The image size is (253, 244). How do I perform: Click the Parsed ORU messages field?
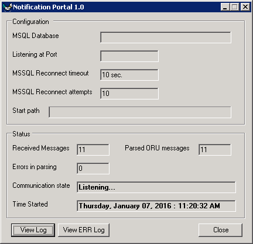pyautogui.click(x=215, y=150)
